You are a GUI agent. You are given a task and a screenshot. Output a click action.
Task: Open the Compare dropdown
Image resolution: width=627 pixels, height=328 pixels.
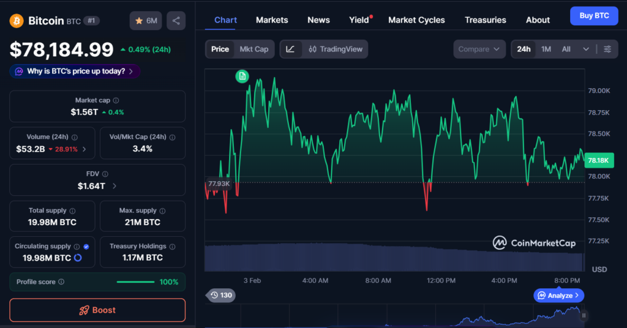[x=479, y=49]
